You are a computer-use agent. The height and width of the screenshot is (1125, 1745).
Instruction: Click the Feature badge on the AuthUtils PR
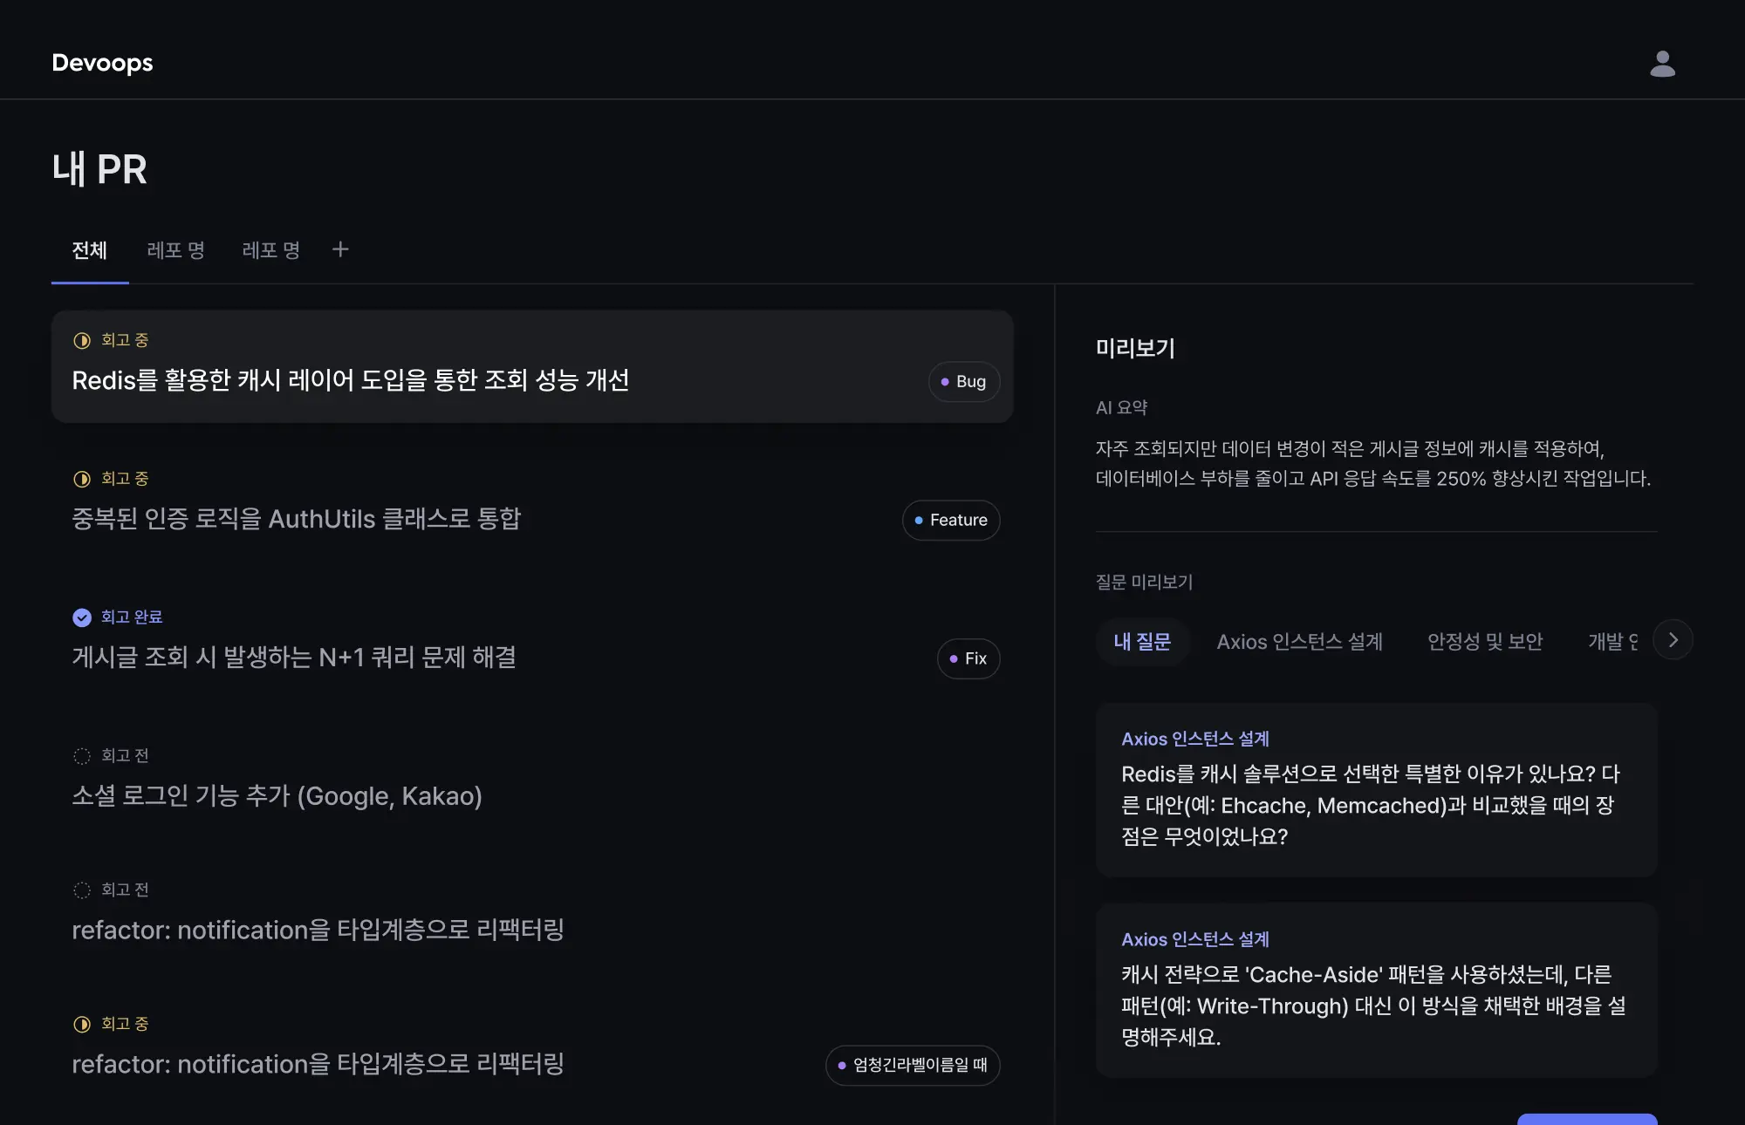point(950,520)
